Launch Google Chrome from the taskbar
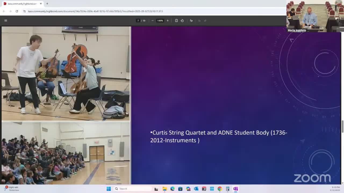Screen dimensions: 344x193 pos(220,189)
